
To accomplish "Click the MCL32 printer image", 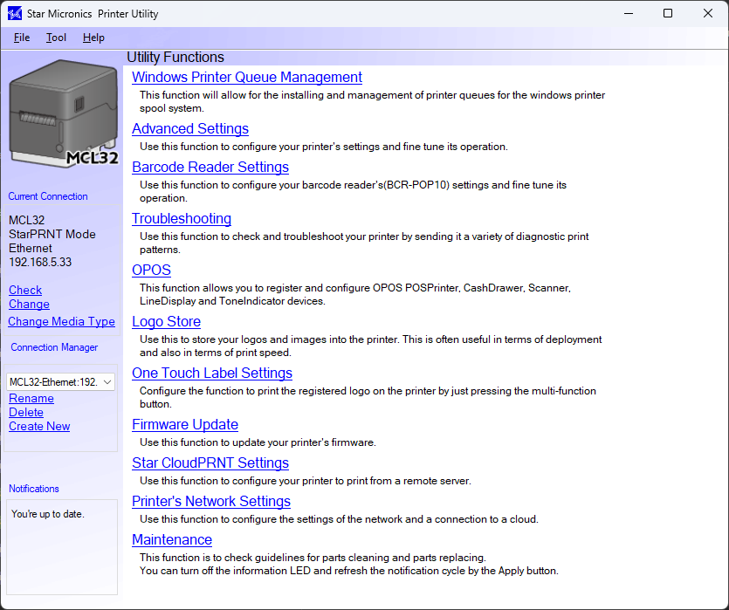I will [64, 113].
